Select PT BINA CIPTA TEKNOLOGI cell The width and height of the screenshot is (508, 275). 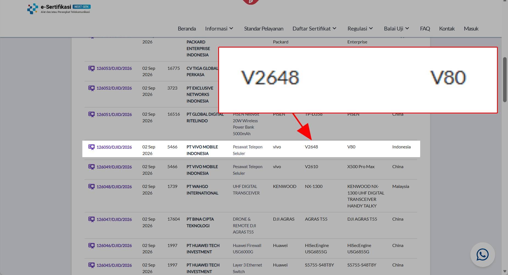(200, 223)
